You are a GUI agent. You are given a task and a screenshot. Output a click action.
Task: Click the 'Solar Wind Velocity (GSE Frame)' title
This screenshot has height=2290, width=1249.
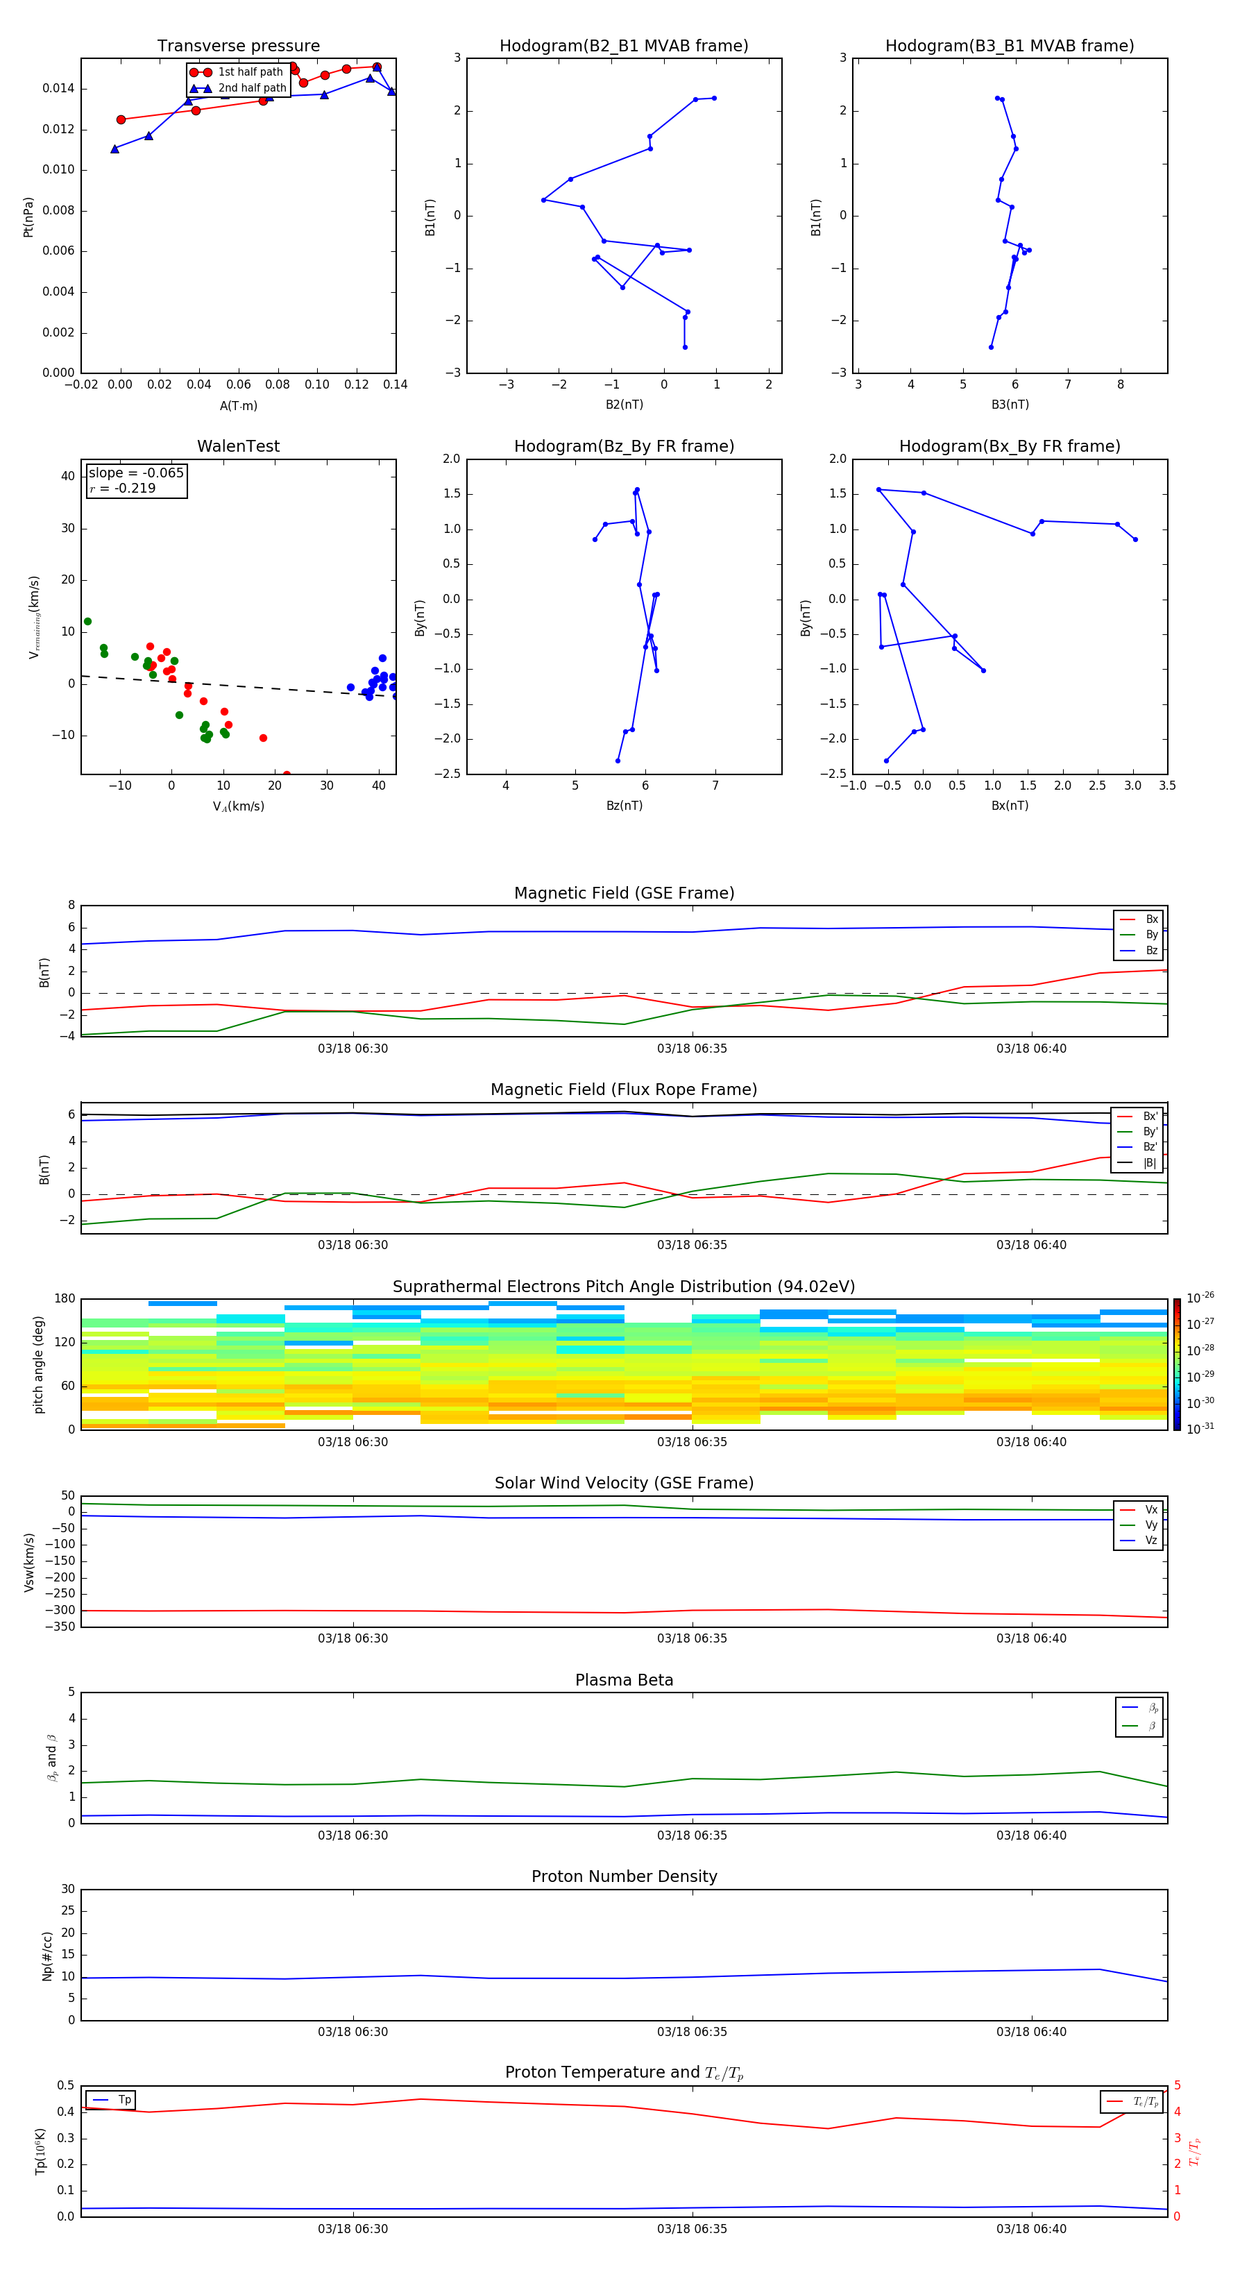click(624, 1484)
